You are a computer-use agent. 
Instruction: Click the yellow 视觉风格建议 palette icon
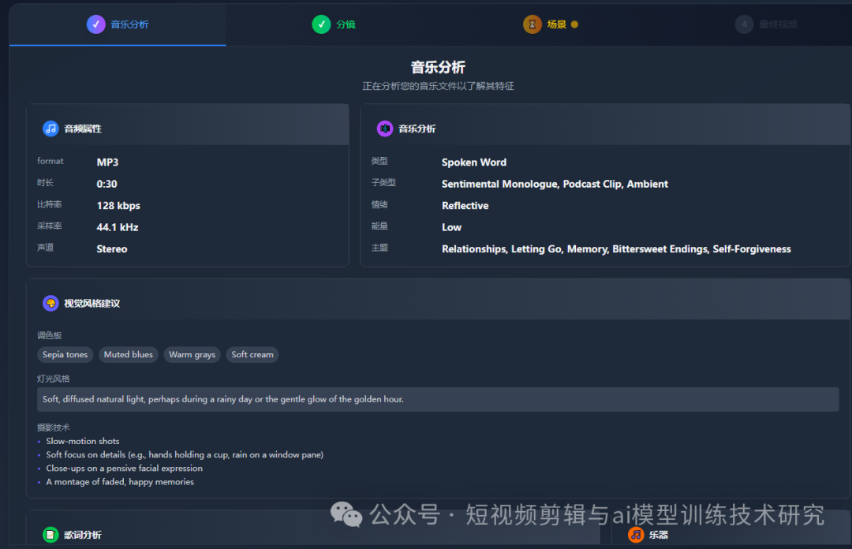(x=50, y=303)
